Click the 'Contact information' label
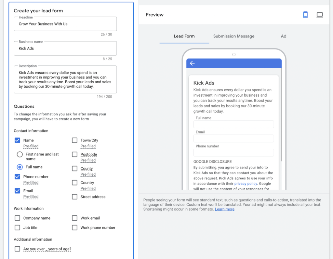Image resolution: width=333 pixels, height=259 pixels. coord(31,131)
